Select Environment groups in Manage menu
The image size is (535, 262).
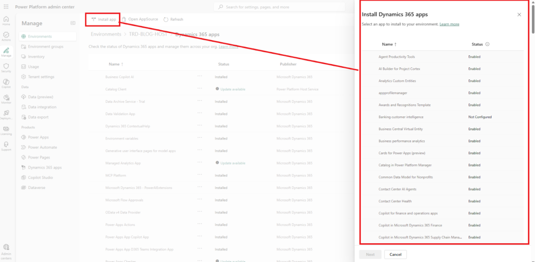[x=45, y=46]
